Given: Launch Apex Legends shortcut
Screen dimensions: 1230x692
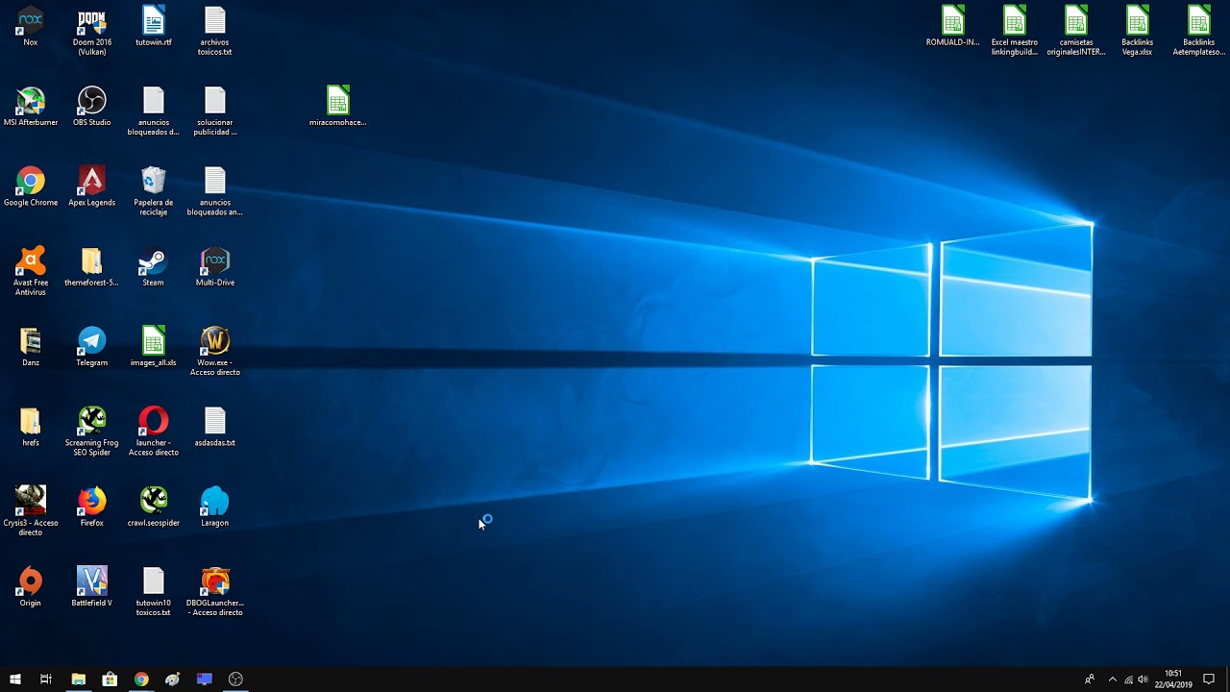Looking at the screenshot, I should click(x=92, y=187).
